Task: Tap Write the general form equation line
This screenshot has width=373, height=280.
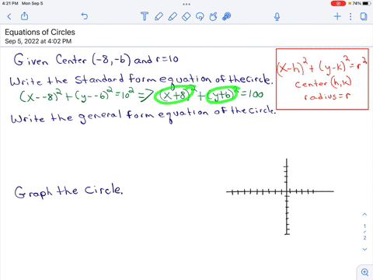Action: pyautogui.click(x=143, y=115)
